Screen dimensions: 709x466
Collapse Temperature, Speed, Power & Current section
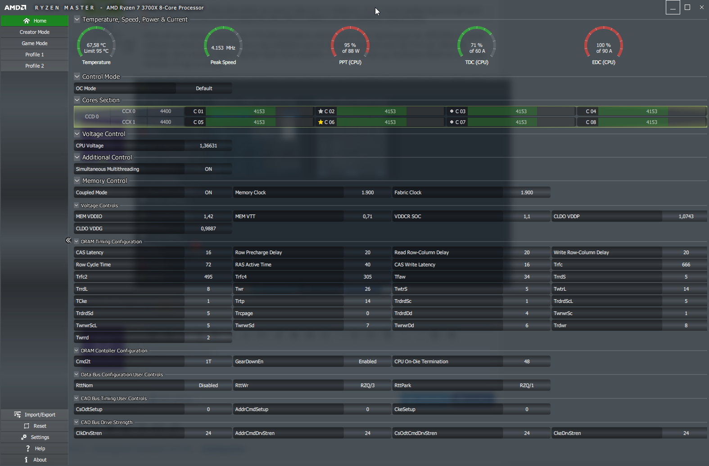point(77,19)
